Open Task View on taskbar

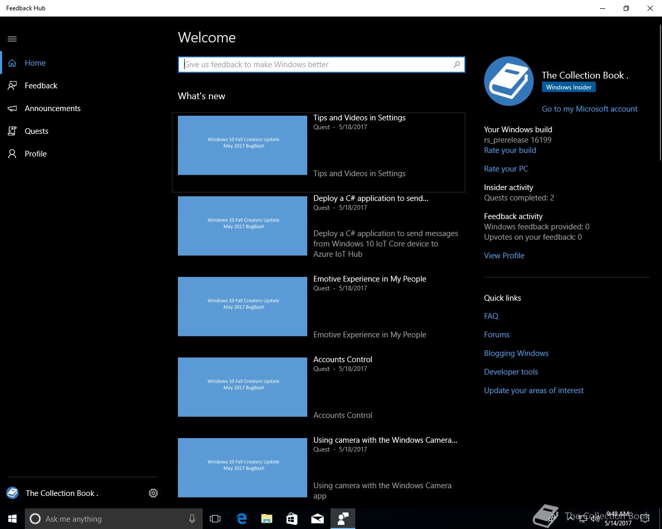(x=215, y=519)
